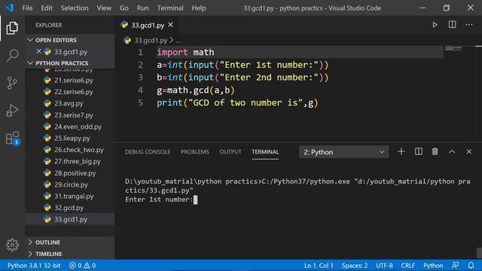Click the breadcrumb ellipsis after 33.gcd1.py
Image resolution: width=482 pixels, height=271 pixels.
[178, 41]
